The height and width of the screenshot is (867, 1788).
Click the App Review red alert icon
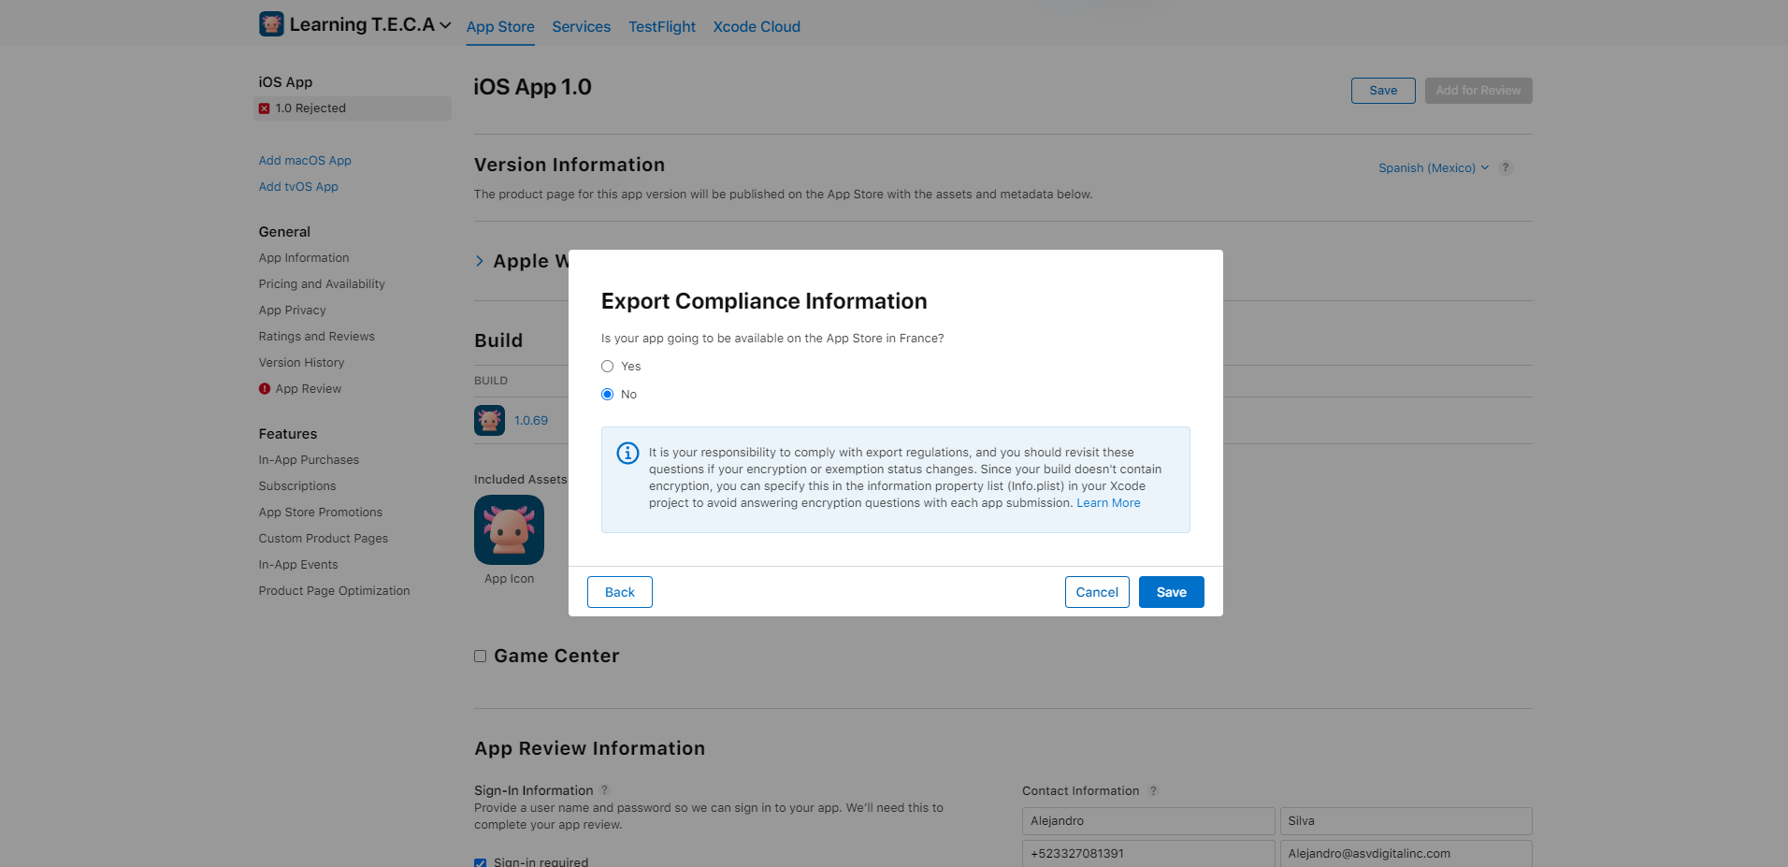tap(265, 389)
